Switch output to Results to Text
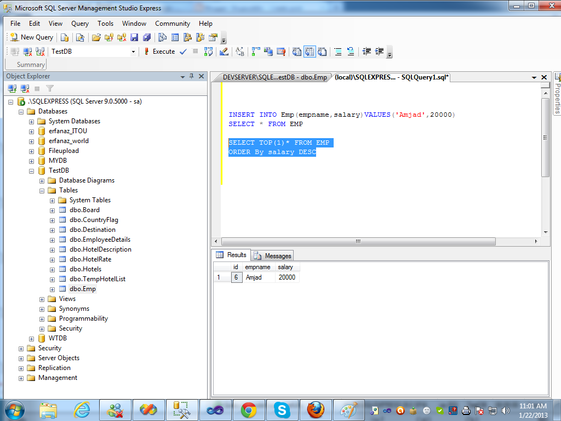561x421 pixels. [x=296, y=52]
